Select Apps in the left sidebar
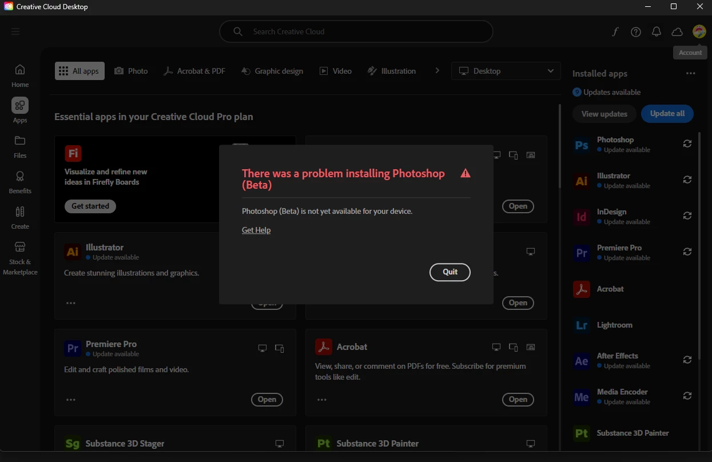The width and height of the screenshot is (712, 462). pyautogui.click(x=20, y=111)
